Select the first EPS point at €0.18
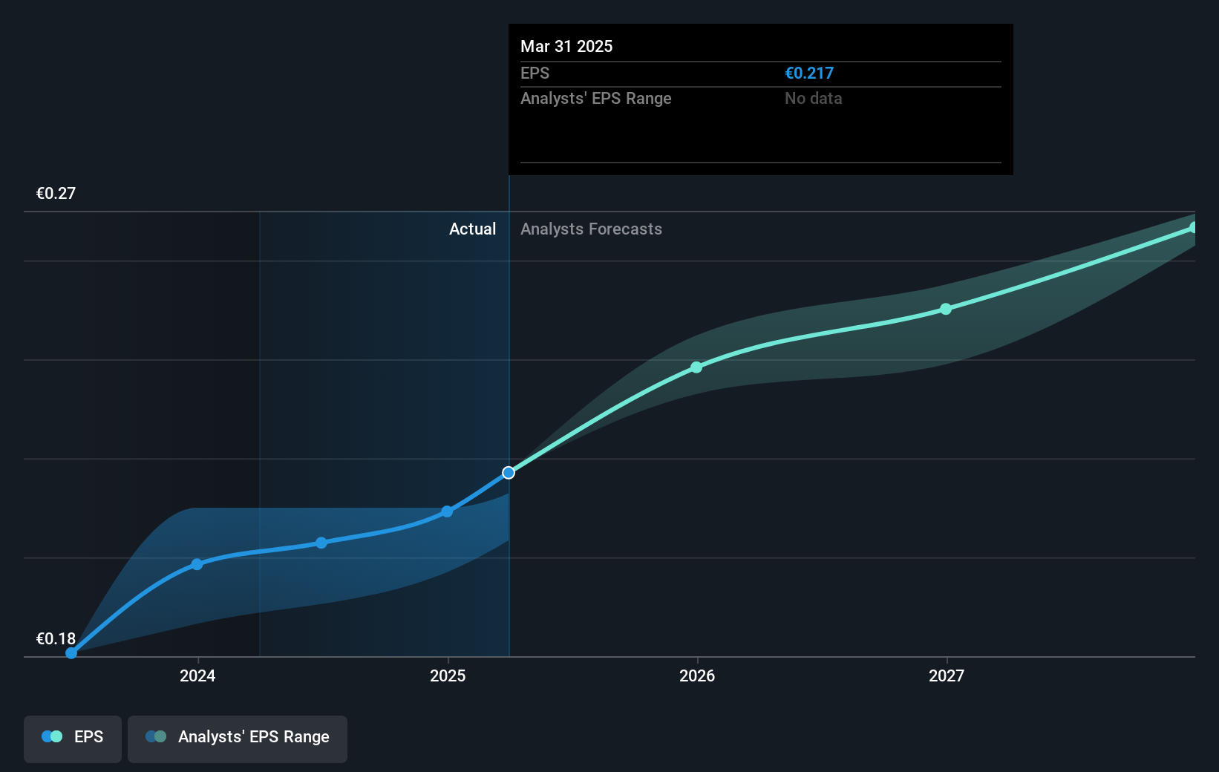The height and width of the screenshot is (772, 1219). pos(71,653)
